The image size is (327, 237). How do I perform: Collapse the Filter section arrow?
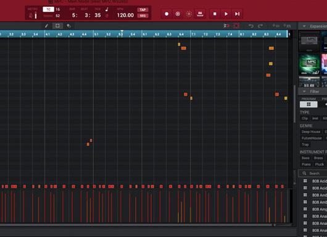pos(304,91)
